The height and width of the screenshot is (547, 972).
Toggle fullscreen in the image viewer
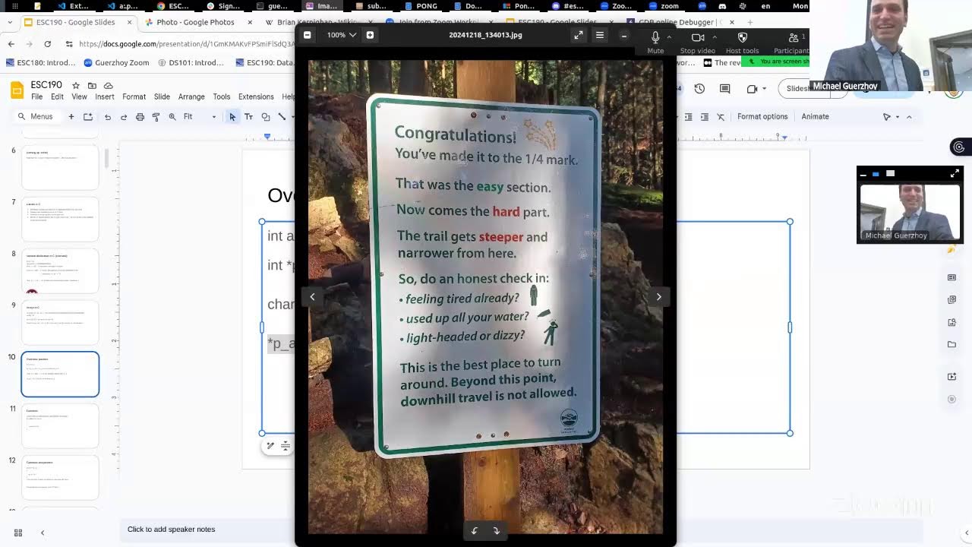pos(579,35)
